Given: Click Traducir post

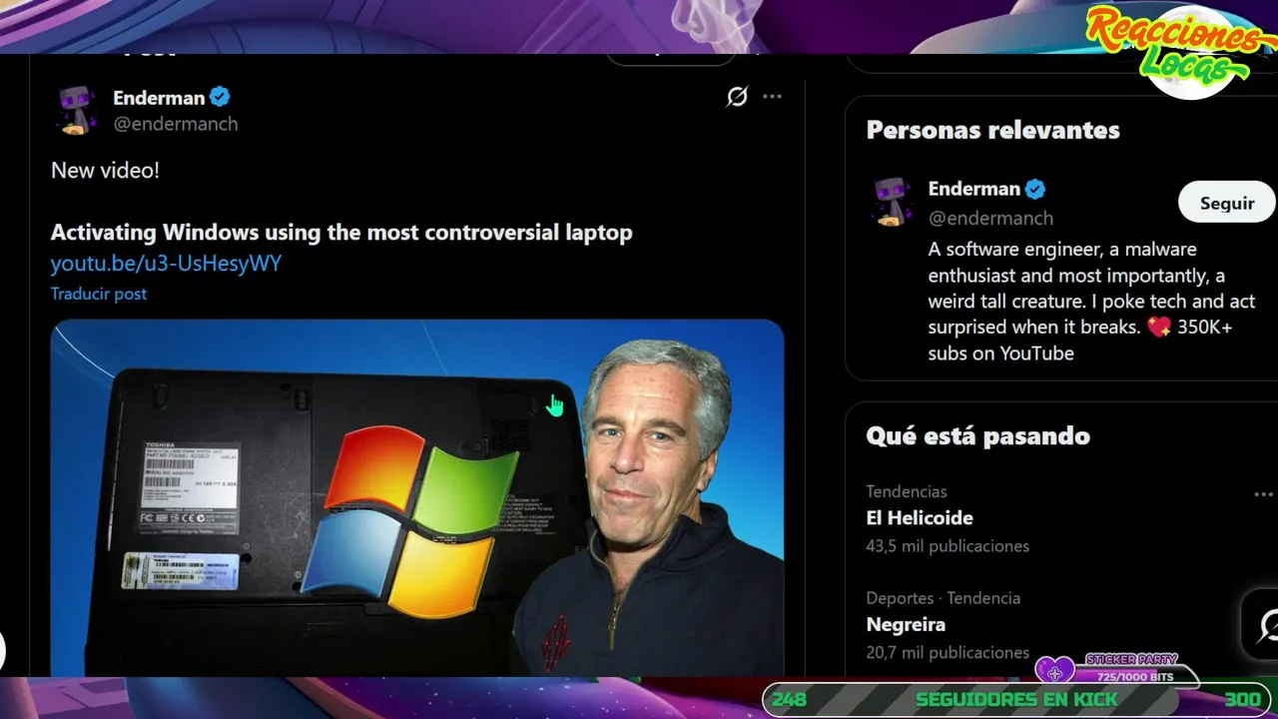Looking at the screenshot, I should [99, 294].
